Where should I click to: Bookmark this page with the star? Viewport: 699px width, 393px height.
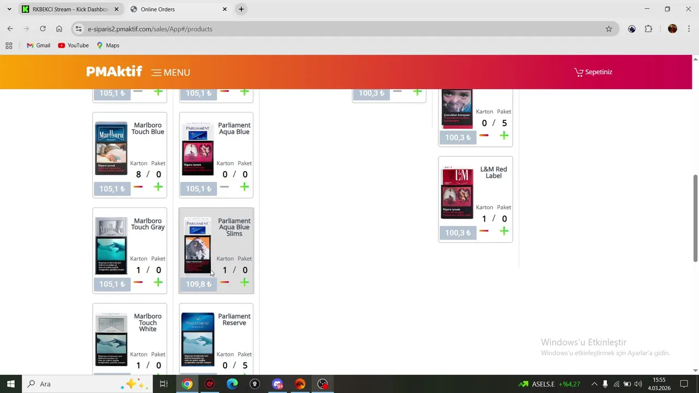[x=609, y=29]
